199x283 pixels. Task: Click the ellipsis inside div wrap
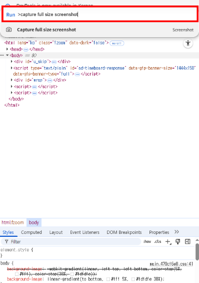tap(49, 80)
